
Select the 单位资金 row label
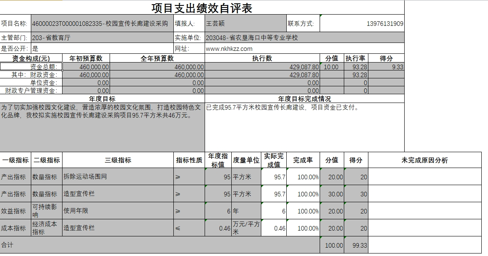point(31,83)
